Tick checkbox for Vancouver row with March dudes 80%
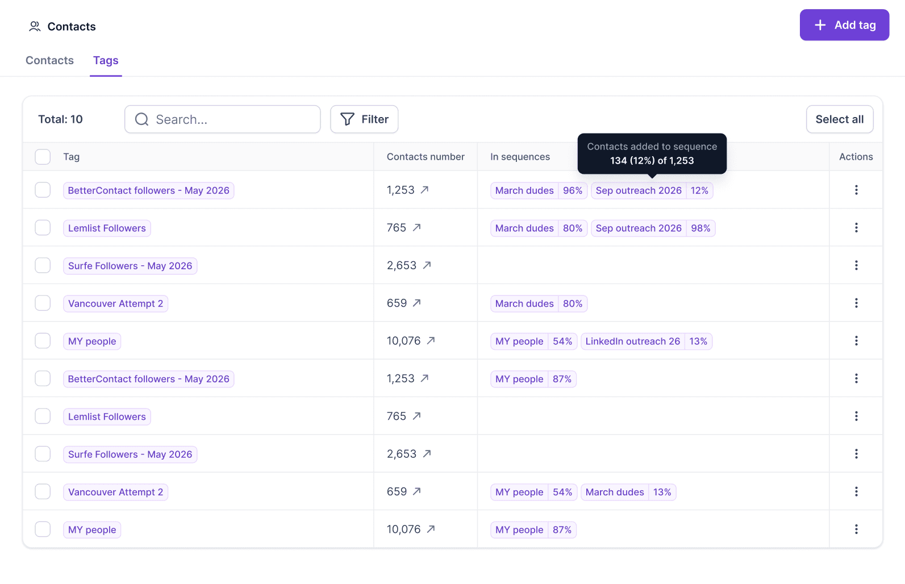The height and width of the screenshot is (584, 905). pos(43,303)
